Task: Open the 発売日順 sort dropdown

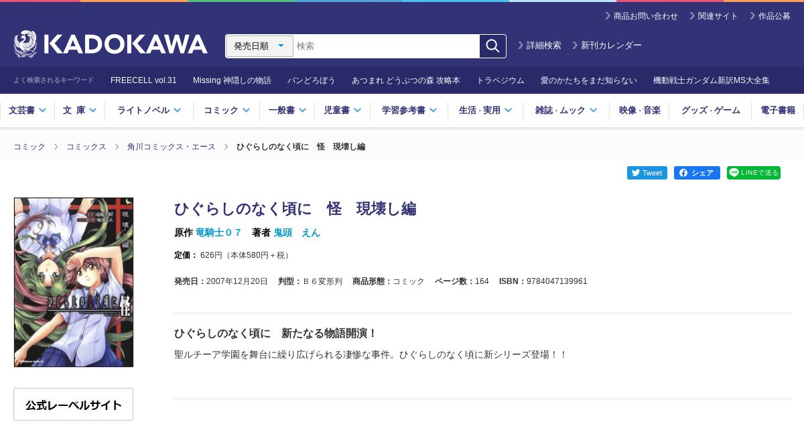Action: [x=260, y=46]
